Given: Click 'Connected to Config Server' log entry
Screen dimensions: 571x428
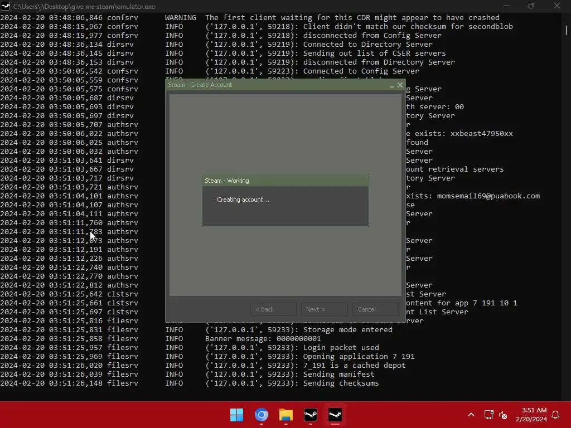Looking at the screenshot, I should tap(361, 71).
